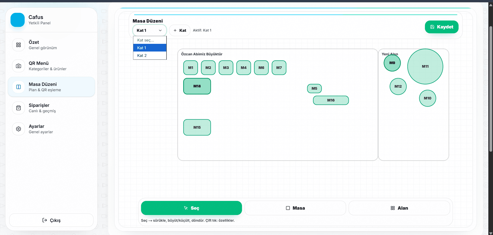Viewport: 493px width, 235px height.
Task: Switch to the Masa drawing tool
Action: pos(295,208)
